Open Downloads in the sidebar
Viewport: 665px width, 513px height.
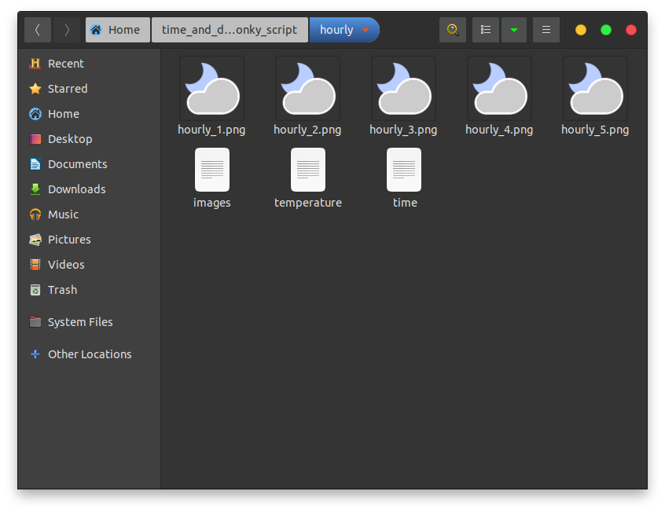[x=89, y=189]
